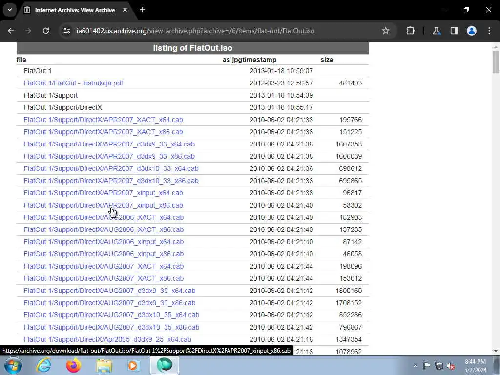
Task: Click AUG2007_d3dx10_35_x86.cab link
Action: (111, 328)
